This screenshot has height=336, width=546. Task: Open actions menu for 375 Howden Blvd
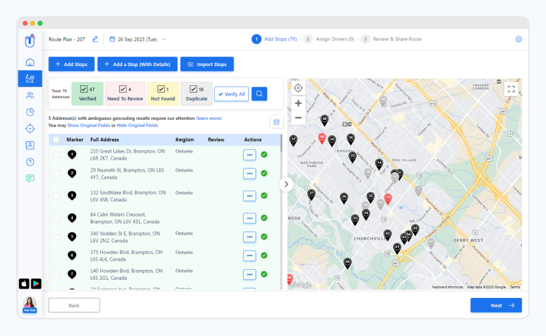tap(250, 255)
